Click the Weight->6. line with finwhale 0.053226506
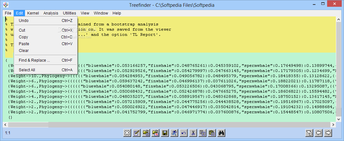 [x=172, y=86]
